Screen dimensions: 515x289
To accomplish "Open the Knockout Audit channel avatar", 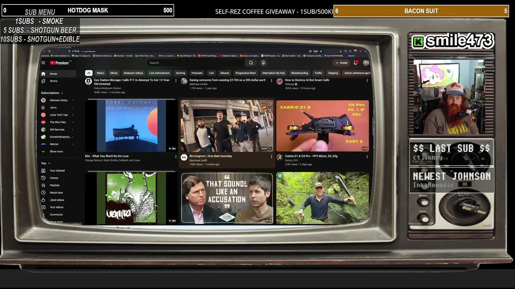I will coord(184,157).
